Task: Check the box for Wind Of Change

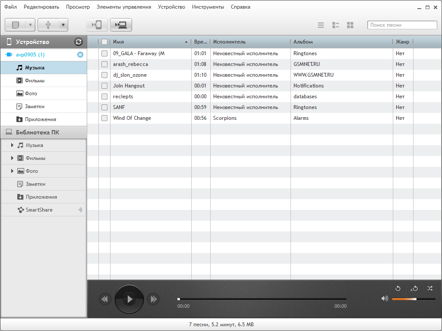Action: pos(104,118)
